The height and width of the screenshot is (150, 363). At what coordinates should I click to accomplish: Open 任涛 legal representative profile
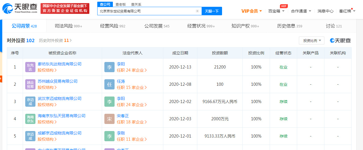click(121, 81)
